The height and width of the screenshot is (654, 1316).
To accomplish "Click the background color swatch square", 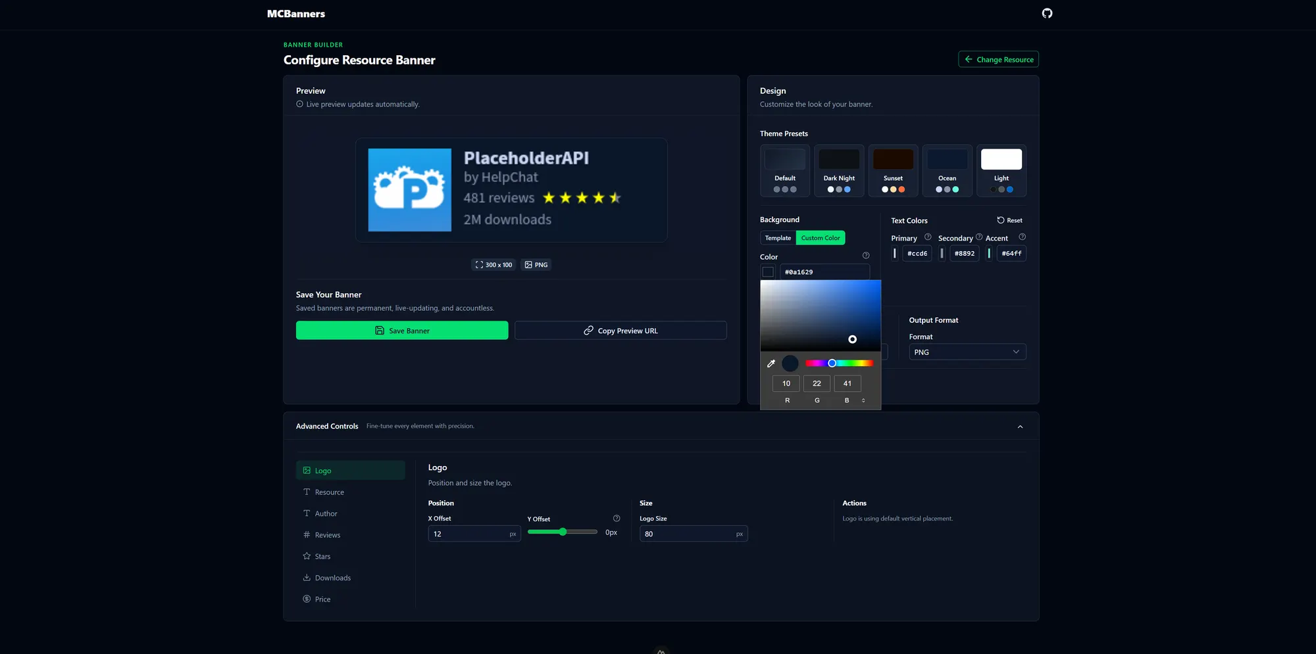I will pyautogui.click(x=768, y=272).
